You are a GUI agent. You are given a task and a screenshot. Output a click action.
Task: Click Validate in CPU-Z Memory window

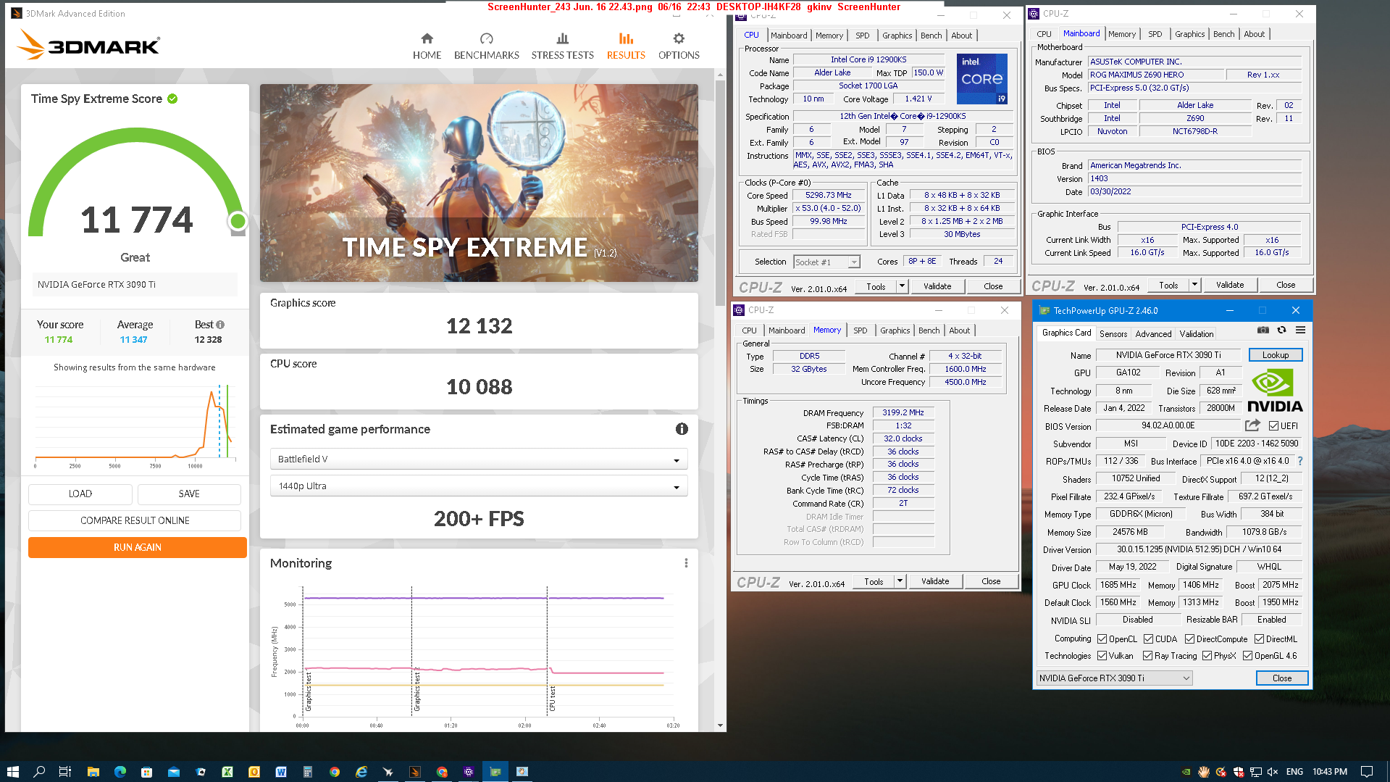pyautogui.click(x=934, y=581)
